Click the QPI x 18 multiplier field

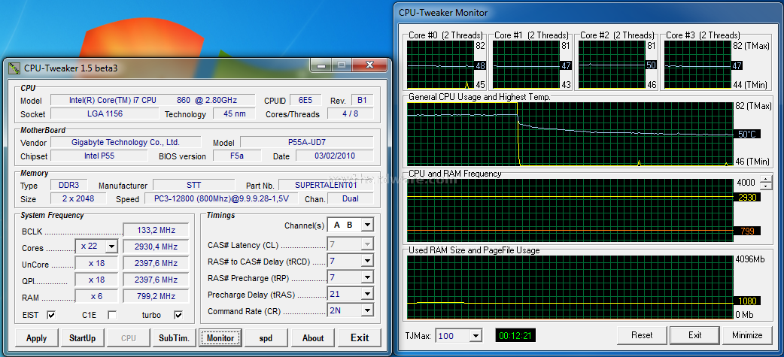96,280
